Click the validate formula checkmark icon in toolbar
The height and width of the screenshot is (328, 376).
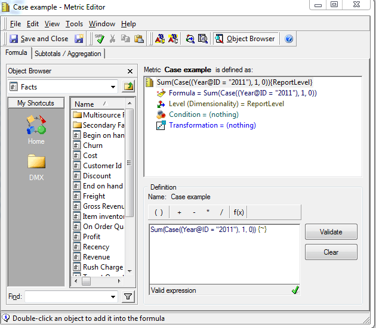coord(100,39)
